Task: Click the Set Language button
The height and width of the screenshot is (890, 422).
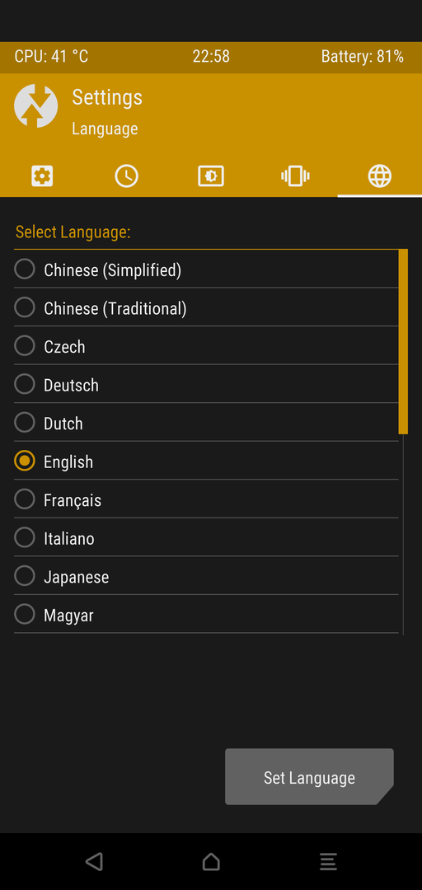Action: pyautogui.click(x=309, y=776)
